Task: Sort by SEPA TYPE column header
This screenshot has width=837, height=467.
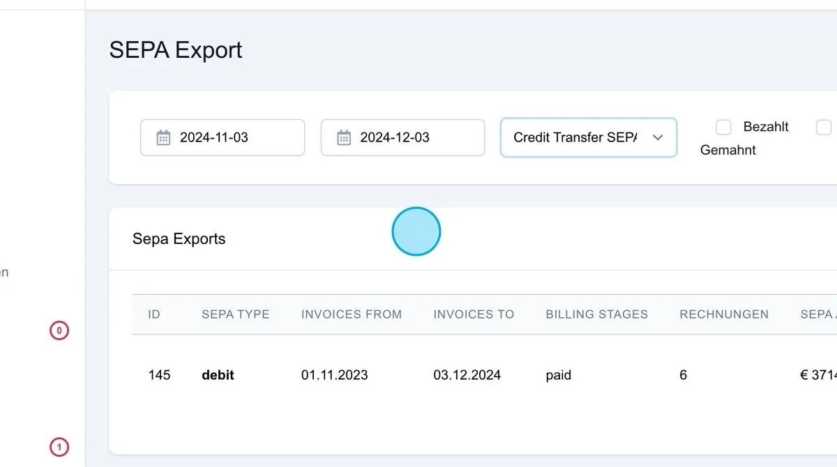Action: 236,314
